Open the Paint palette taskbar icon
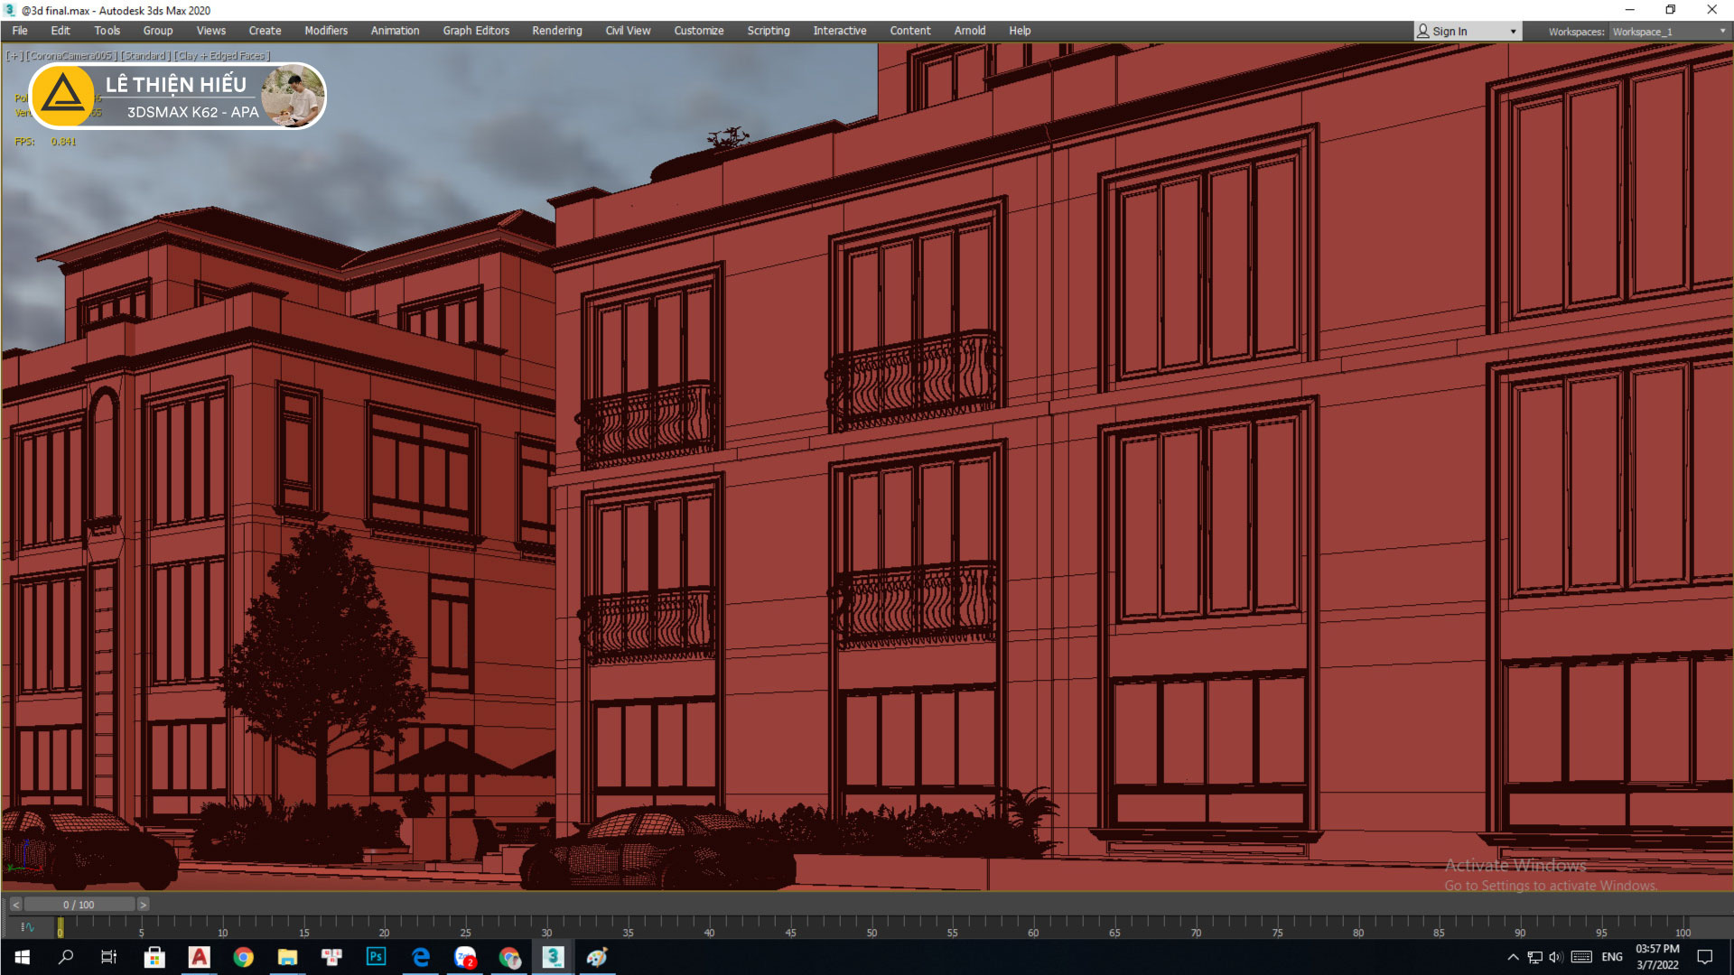Image resolution: width=1734 pixels, height=975 pixels. pyautogui.click(x=597, y=957)
